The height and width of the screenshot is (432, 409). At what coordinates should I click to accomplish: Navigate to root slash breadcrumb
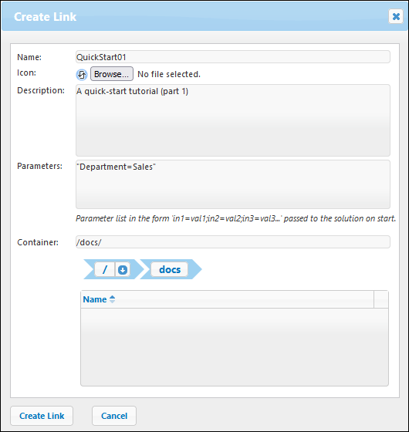(105, 269)
